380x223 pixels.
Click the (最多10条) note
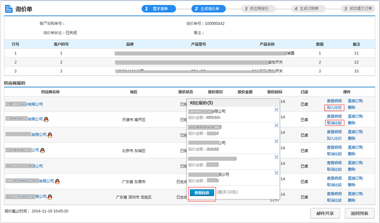pos(227,192)
